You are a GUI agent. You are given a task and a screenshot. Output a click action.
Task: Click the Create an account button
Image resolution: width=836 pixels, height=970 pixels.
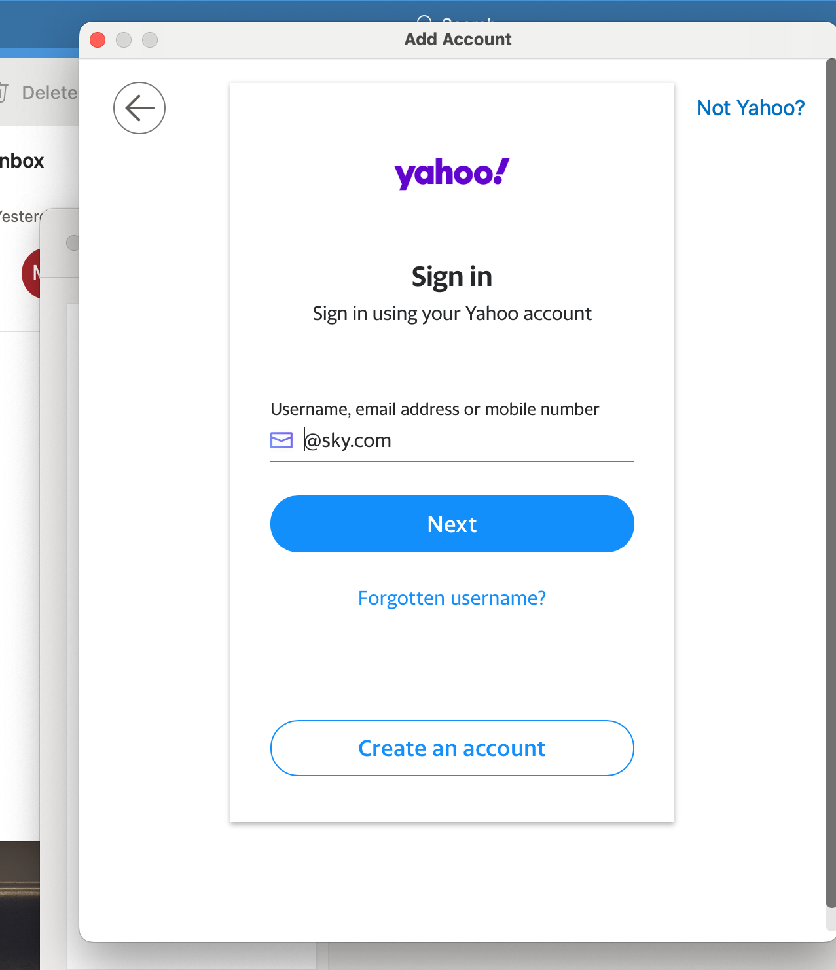point(452,748)
